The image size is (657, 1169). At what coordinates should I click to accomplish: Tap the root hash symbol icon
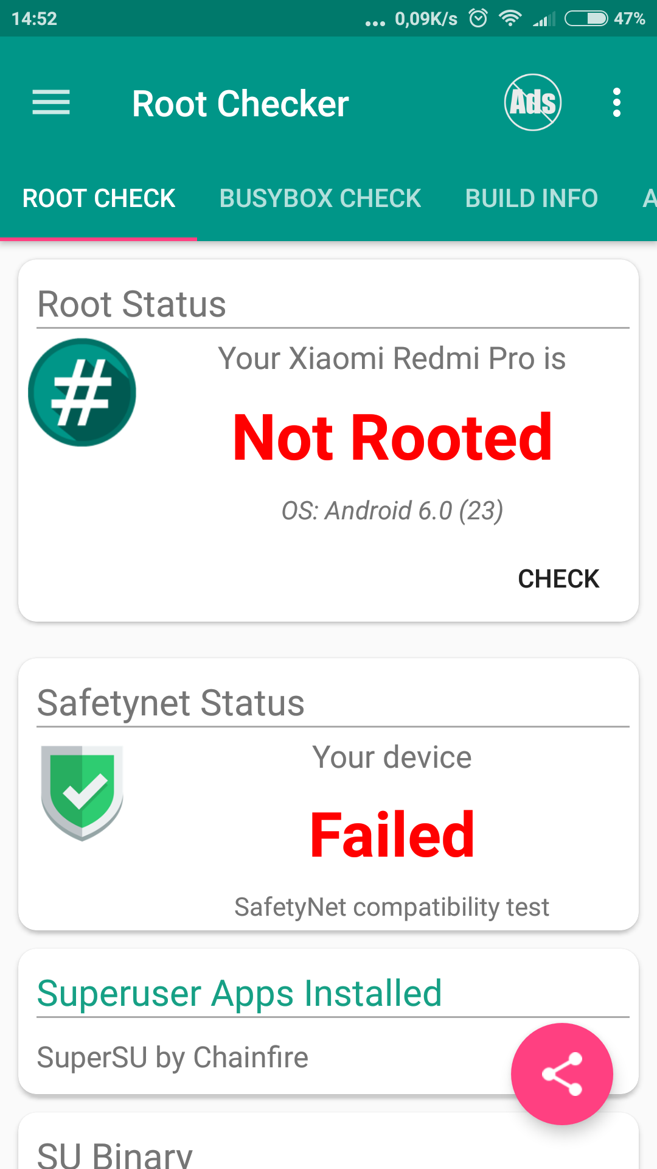[x=82, y=392]
